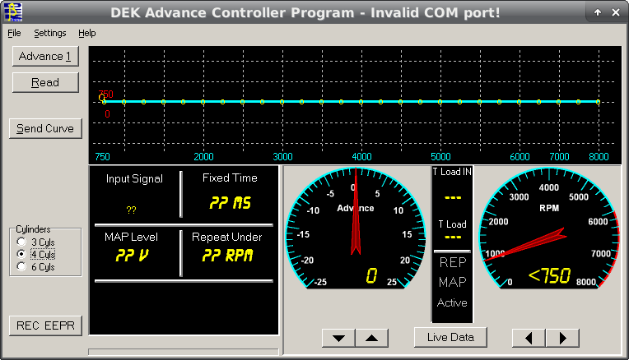Click the advance decrease down arrow button
This screenshot has width=629, height=360.
coord(338,338)
